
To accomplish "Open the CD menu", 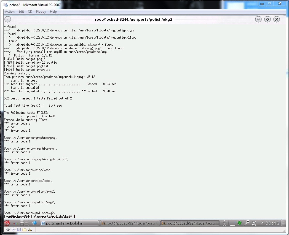I will [x=30, y=11].
